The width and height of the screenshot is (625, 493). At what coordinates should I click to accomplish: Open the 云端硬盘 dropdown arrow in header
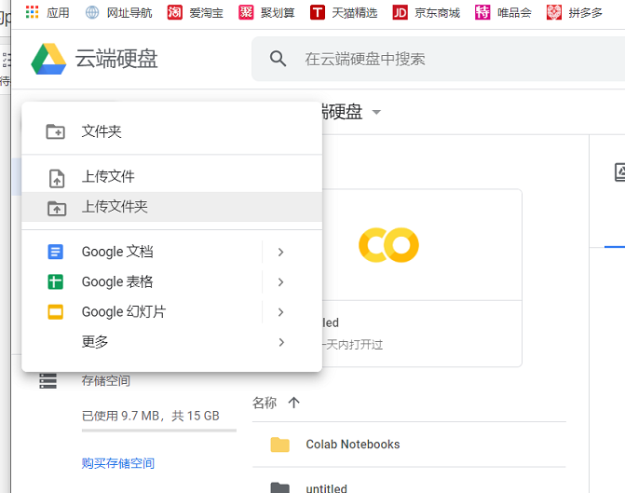pos(376,112)
